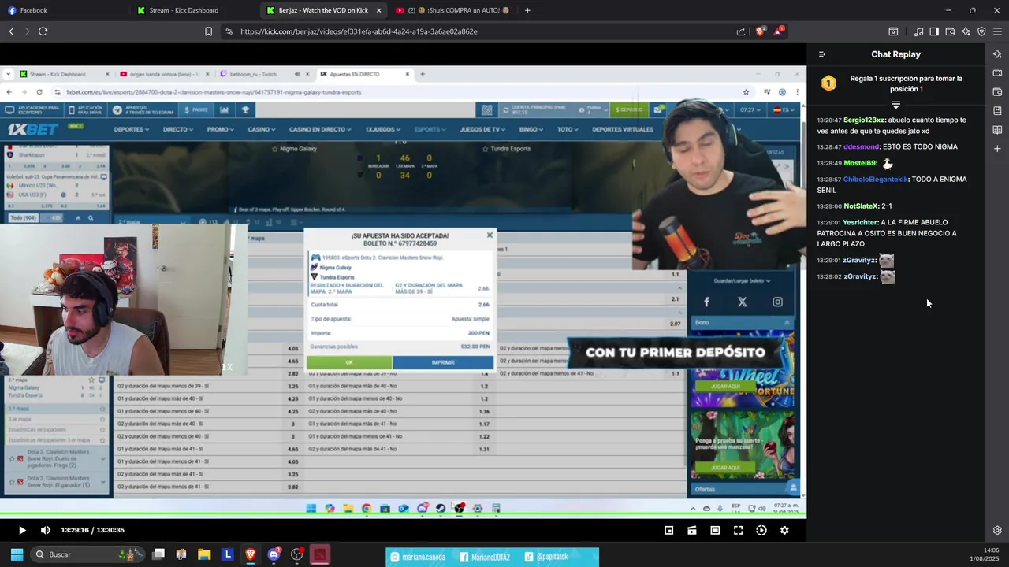The height and width of the screenshot is (567, 1009).
Task: Open bookmarks in side panel
Action: (x=997, y=111)
